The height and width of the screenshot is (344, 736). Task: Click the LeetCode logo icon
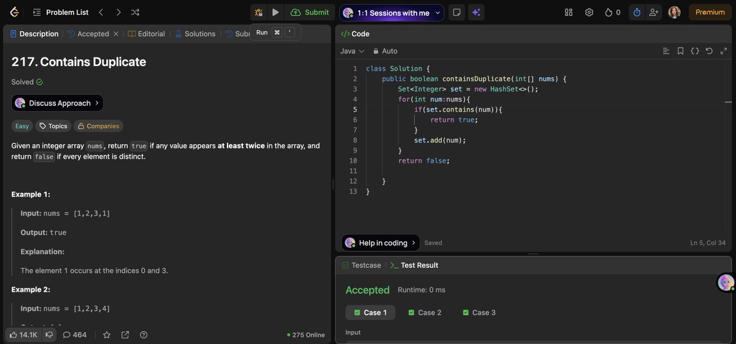tap(14, 12)
